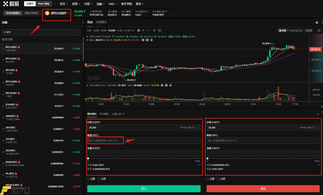The image size is (323, 195).
Task: Expand more time intervals after 4小时
Action: coord(133,31)
